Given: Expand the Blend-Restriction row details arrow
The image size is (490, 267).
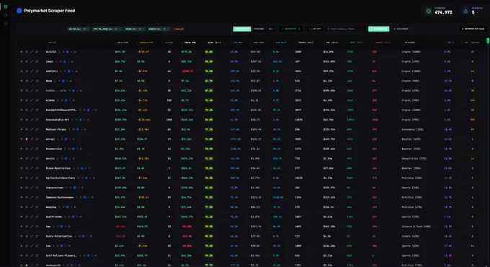Looking at the screenshot, I should 32,168.
